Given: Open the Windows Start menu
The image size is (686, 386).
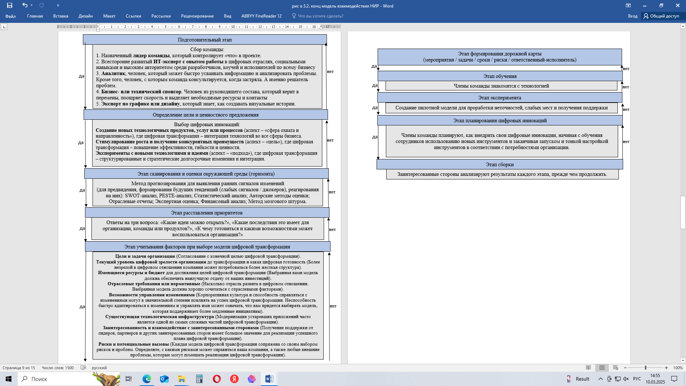Looking at the screenshot, I should coord(9,379).
